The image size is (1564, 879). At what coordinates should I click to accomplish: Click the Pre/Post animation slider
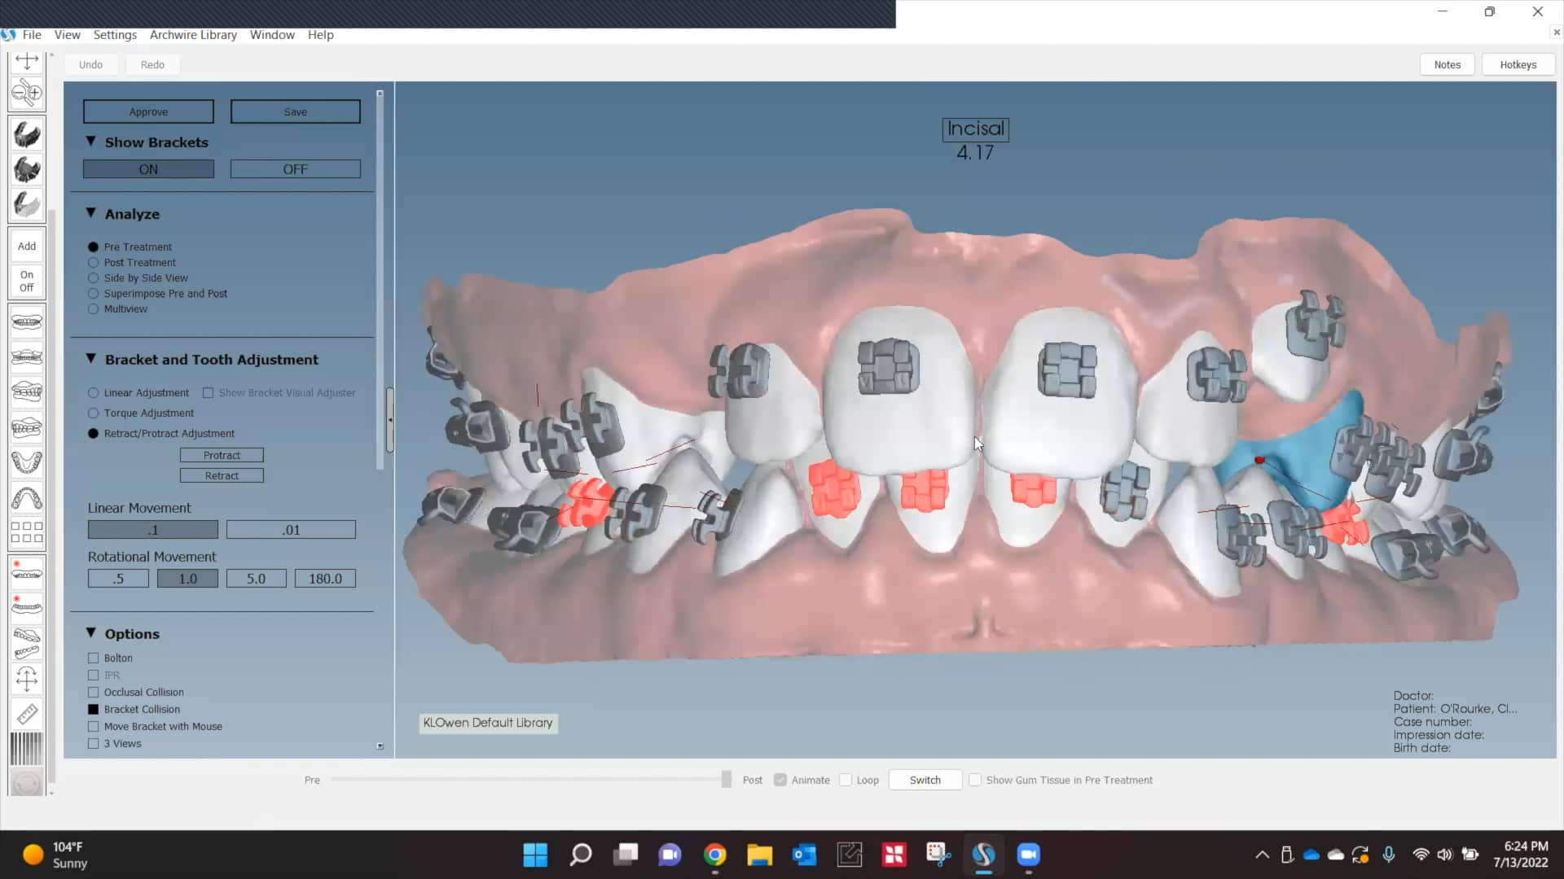529,780
